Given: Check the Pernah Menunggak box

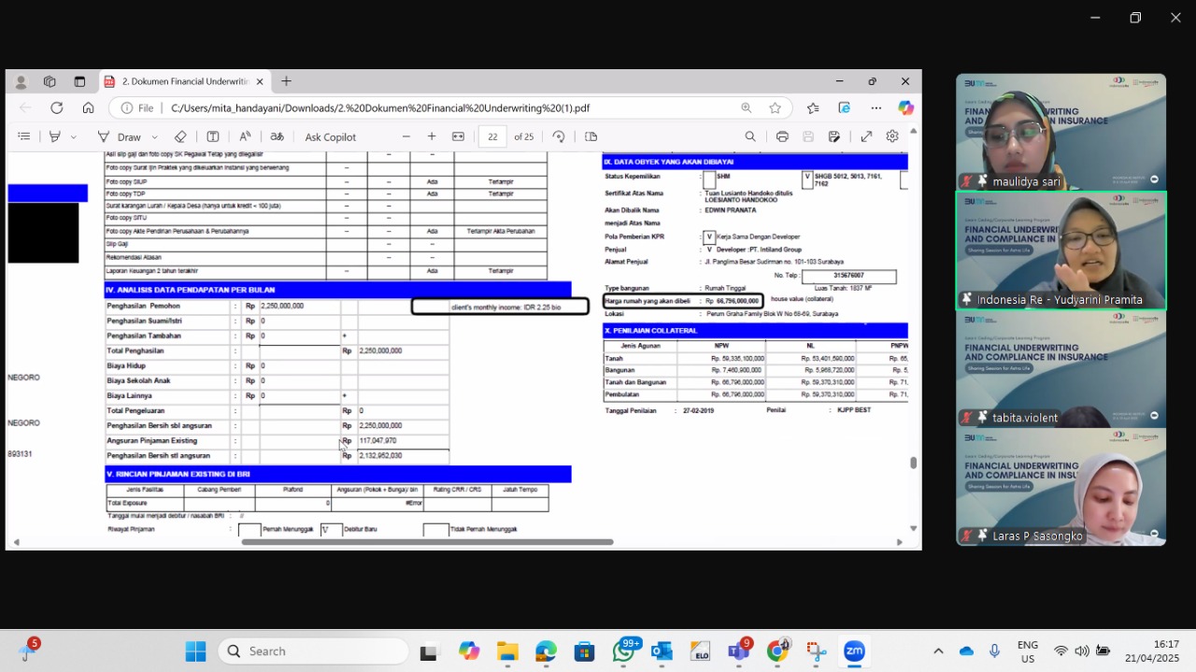Looking at the screenshot, I should 249,530.
